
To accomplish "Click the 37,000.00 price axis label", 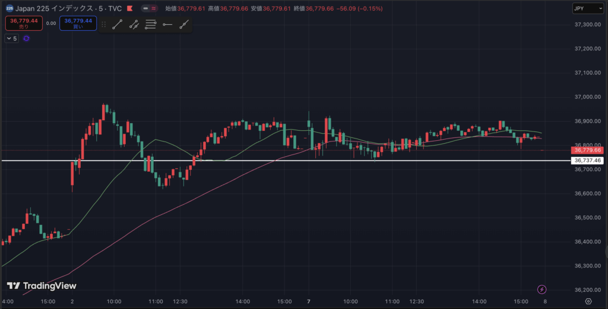I will tap(587, 97).
